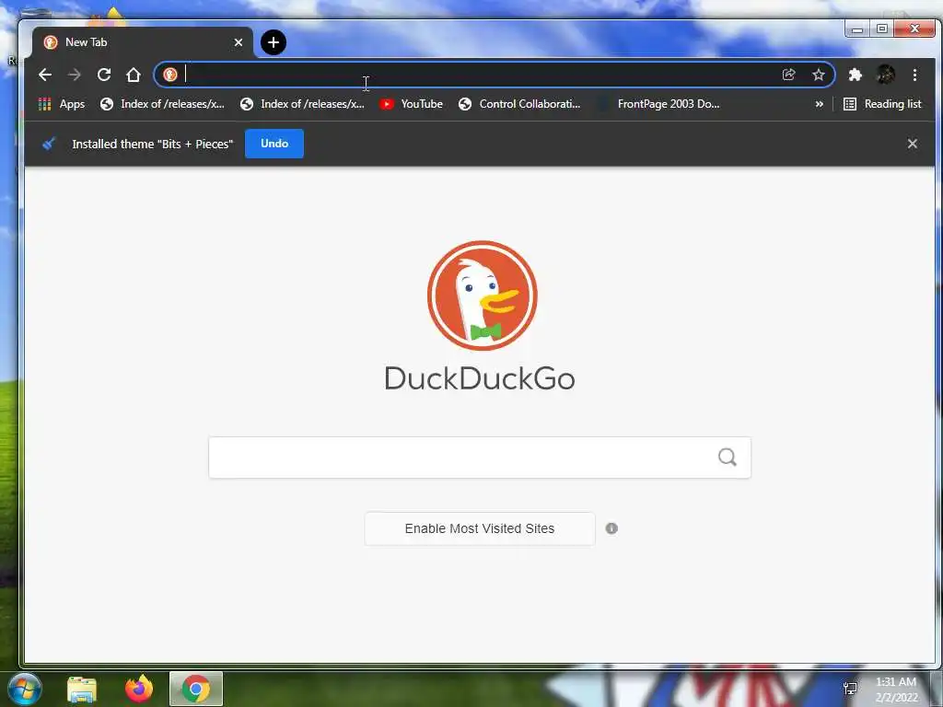Click the forward navigation arrow
The width and height of the screenshot is (943, 707).
point(74,75)
